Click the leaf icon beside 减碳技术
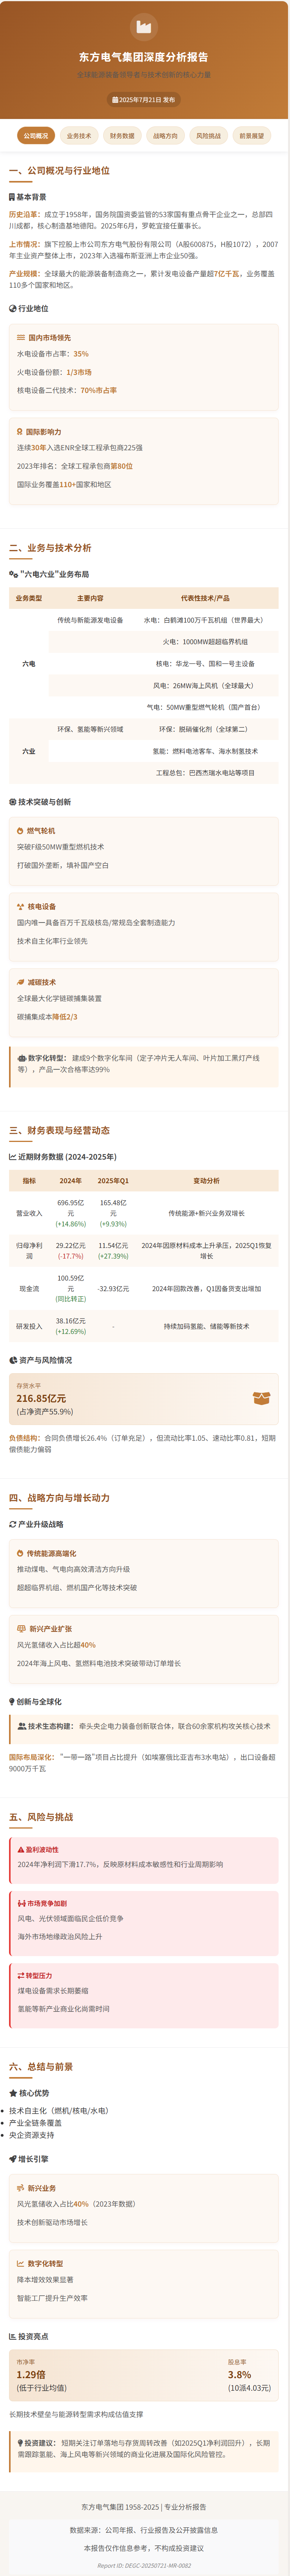 (x=21, y=982)
